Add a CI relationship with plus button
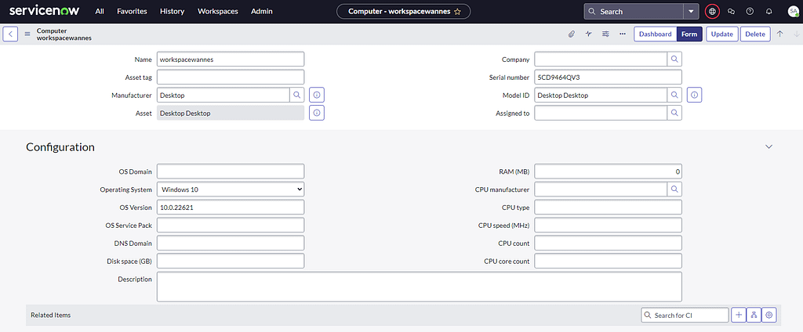803x332 pixels. [739, 315]
